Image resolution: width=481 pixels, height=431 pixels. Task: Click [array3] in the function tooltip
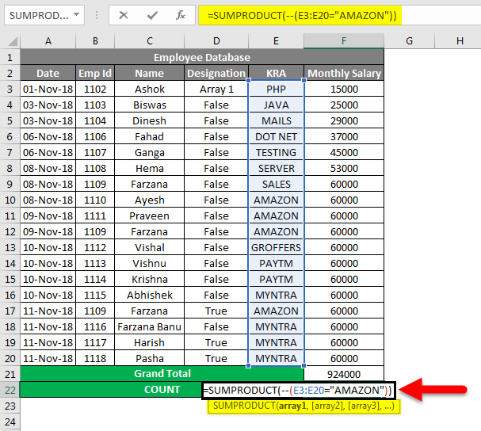point(363,406)
